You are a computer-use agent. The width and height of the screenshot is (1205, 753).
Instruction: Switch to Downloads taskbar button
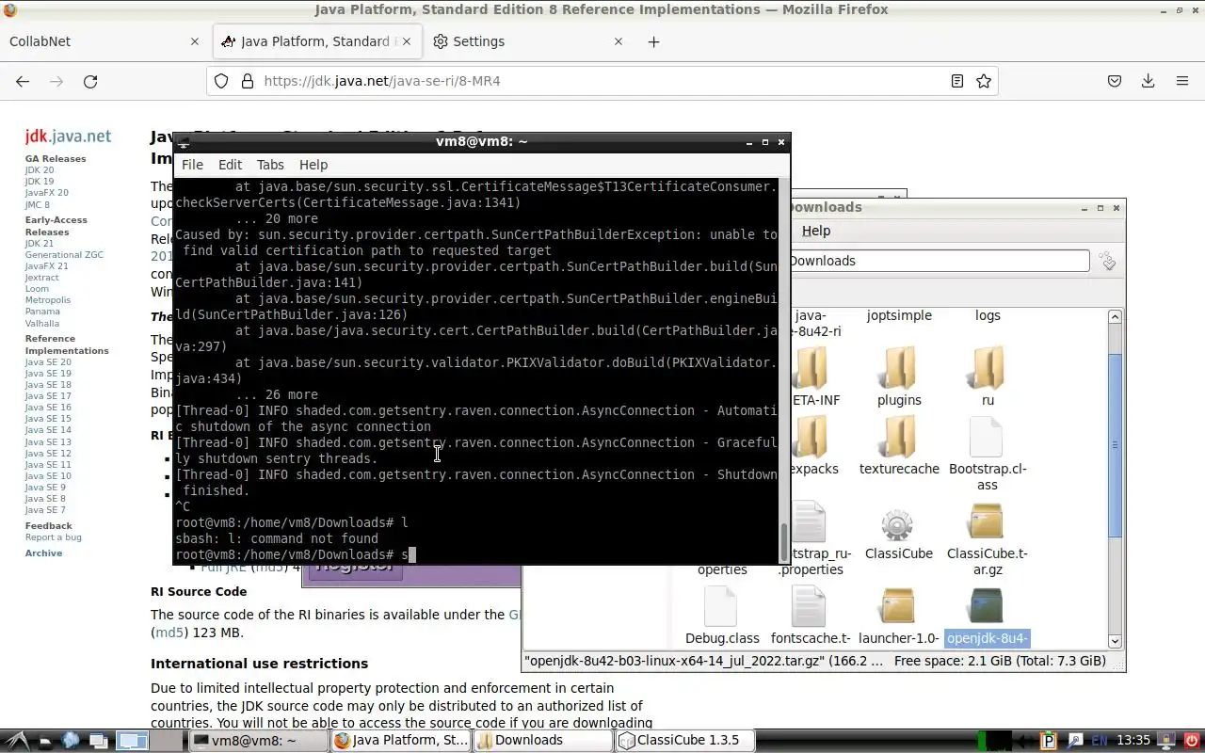(543, 741)
